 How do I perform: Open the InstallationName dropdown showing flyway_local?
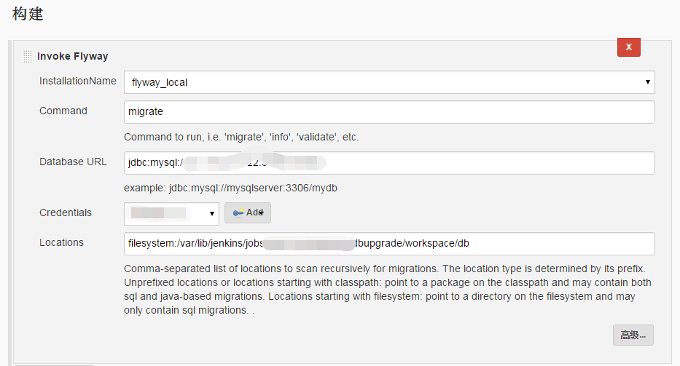click(x=389, y=82)
